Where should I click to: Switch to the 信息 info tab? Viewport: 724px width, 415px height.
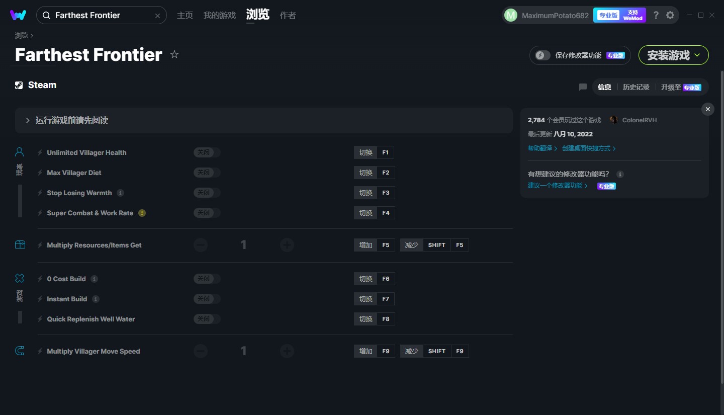click(x=604, y=87)
